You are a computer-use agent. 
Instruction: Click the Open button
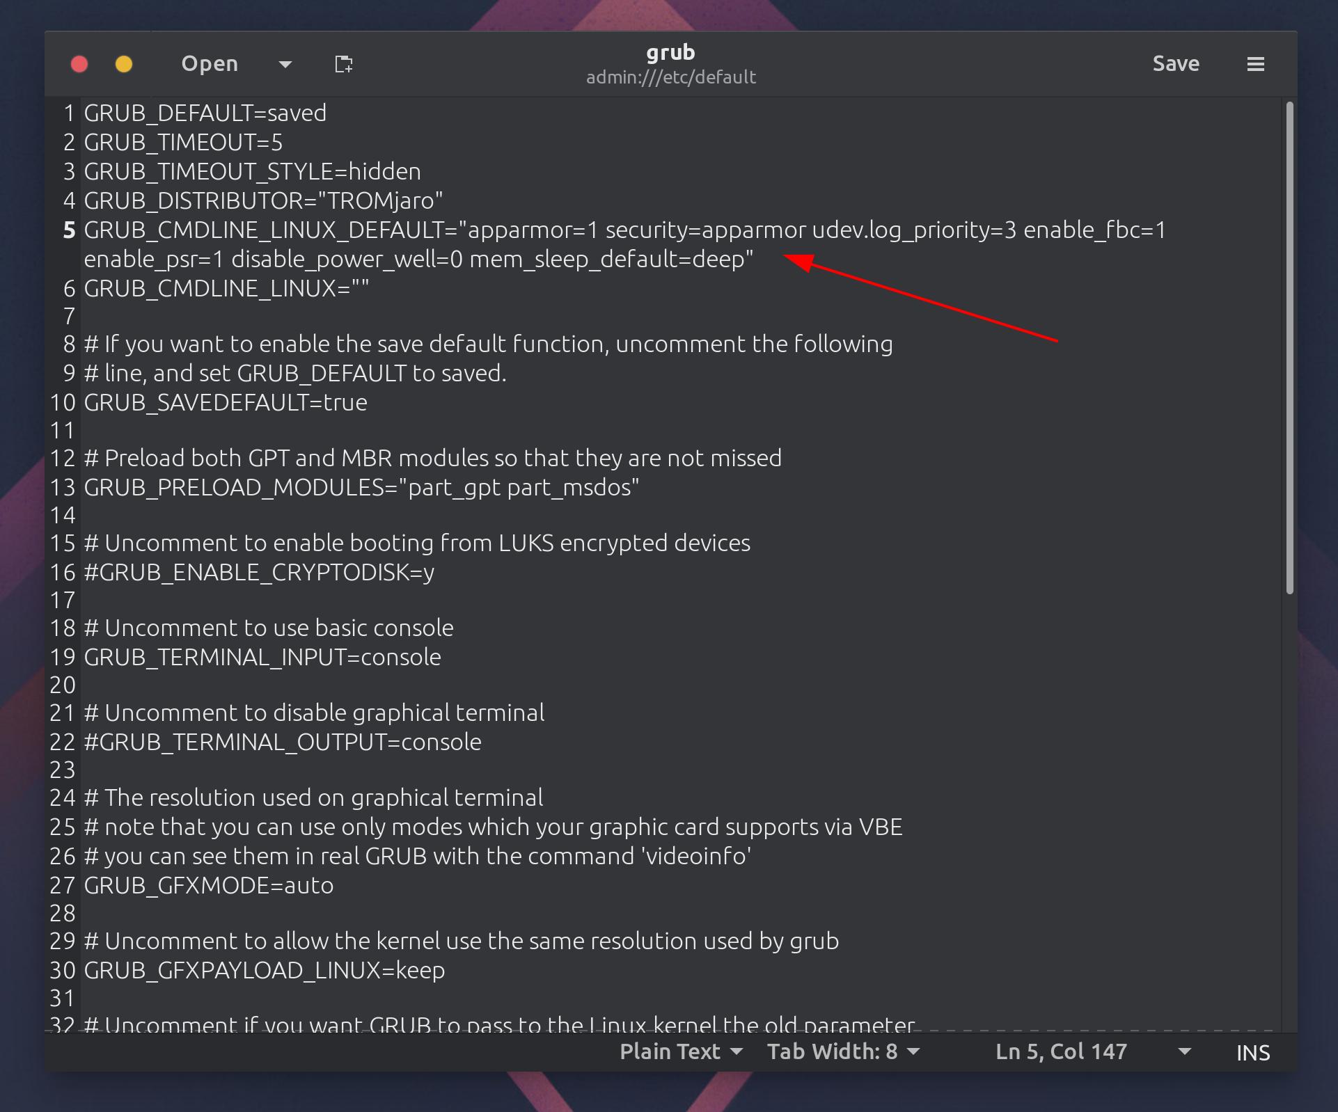point(210,64)
